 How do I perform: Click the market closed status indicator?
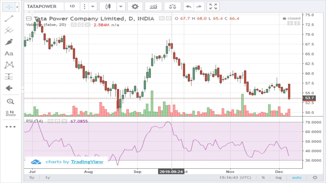coord(292,18)
